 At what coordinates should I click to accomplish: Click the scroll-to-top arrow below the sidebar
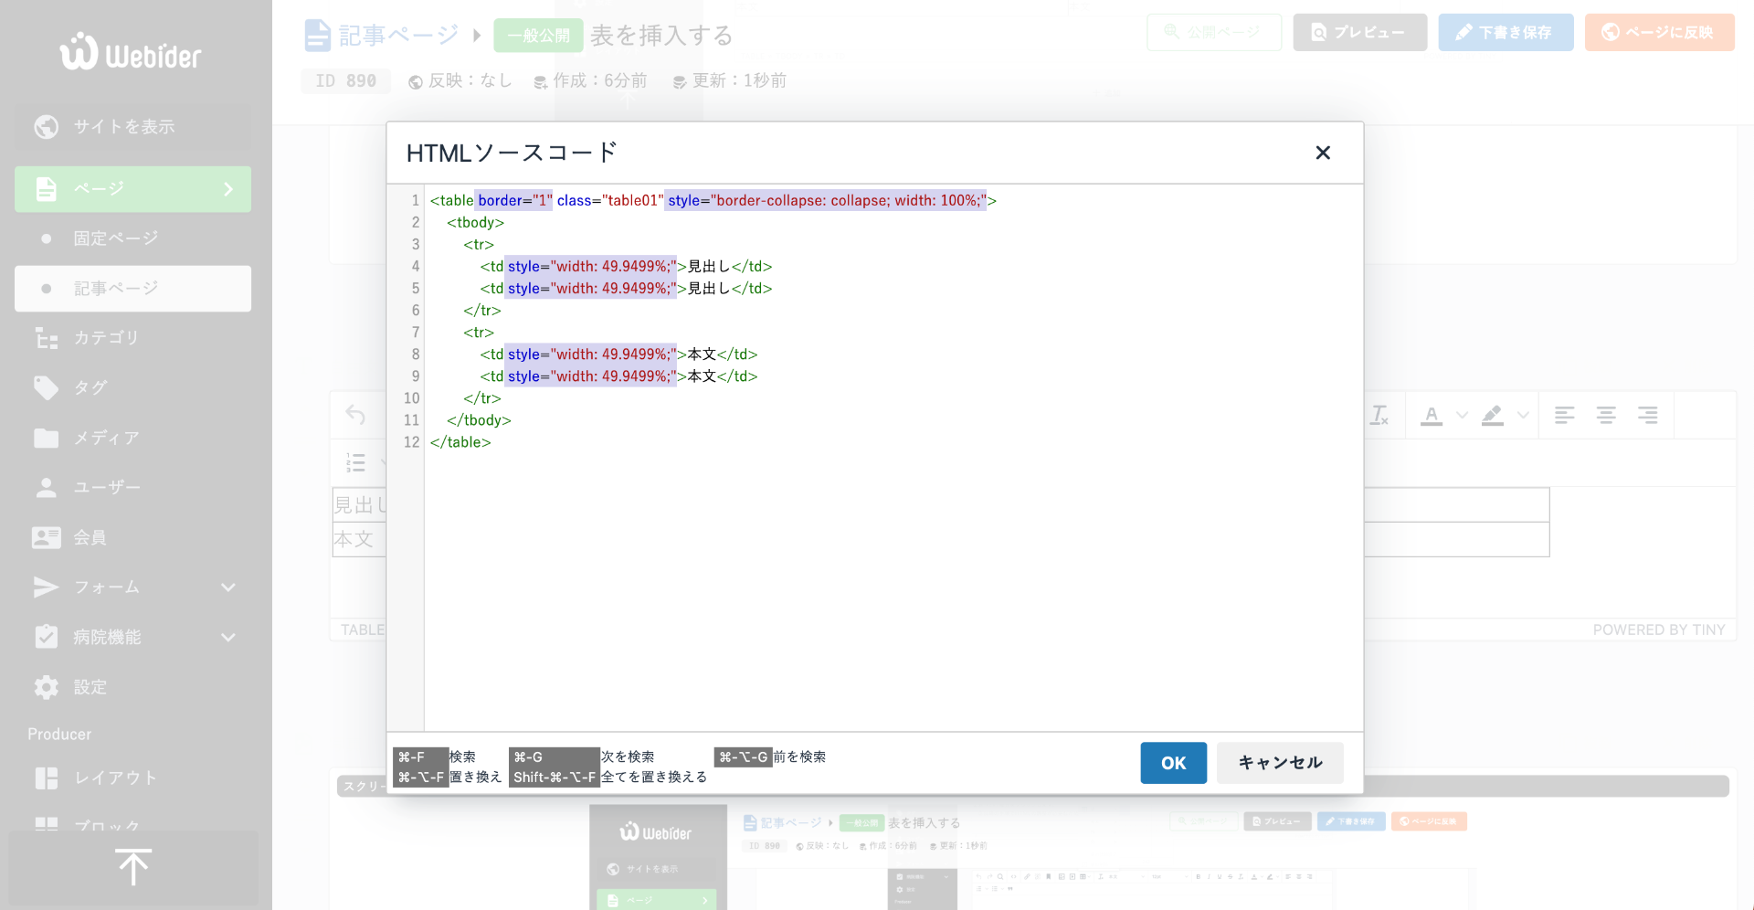(132, 866)
